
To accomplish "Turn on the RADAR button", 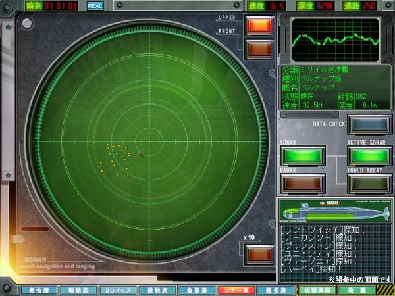I will pyautogui.click(x=302, y=183).
